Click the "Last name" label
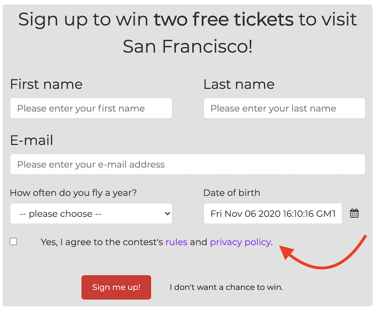 239,85
